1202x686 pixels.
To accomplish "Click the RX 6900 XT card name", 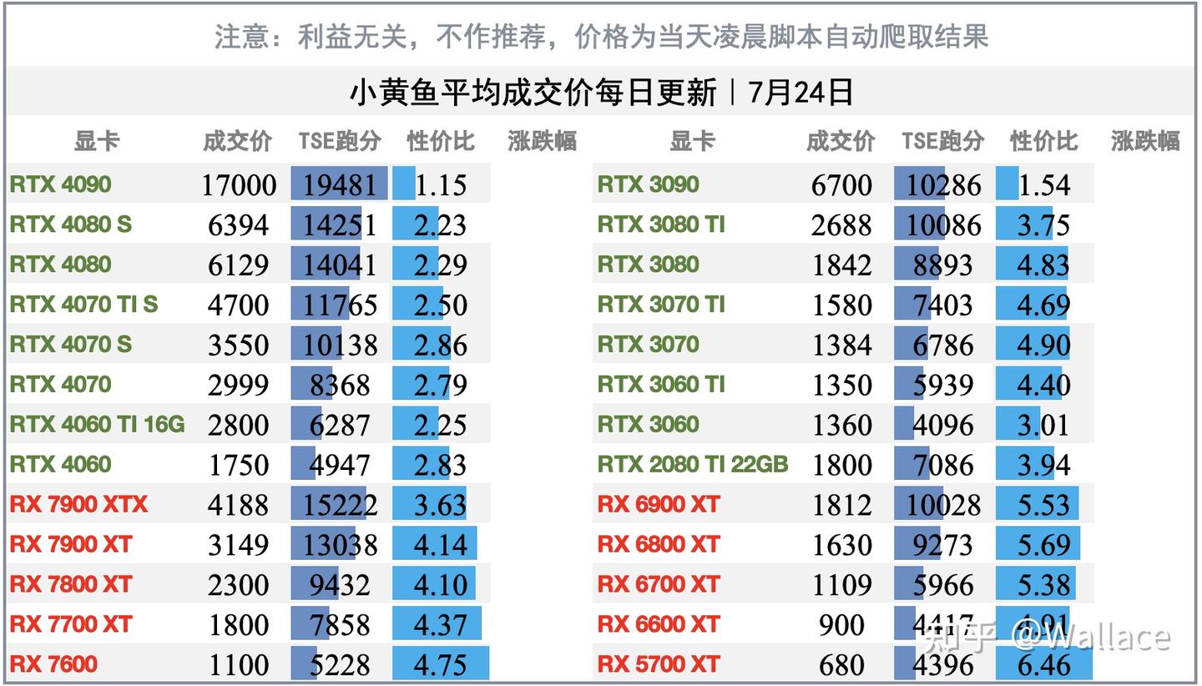I will click(x=659, y=505).
